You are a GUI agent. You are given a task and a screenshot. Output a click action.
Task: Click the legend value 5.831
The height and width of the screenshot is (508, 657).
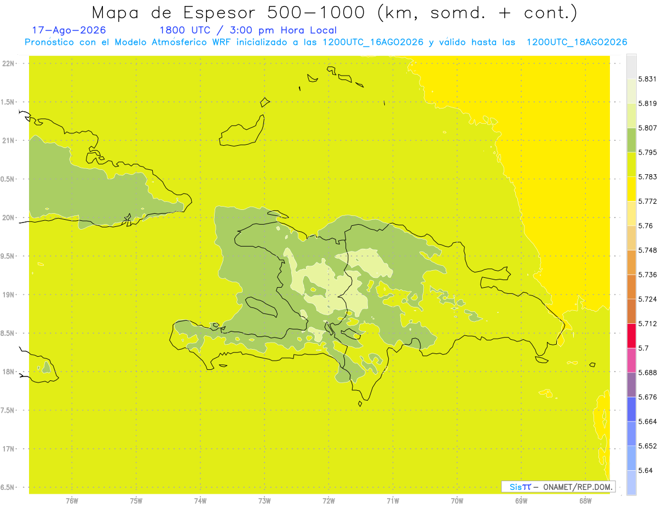647,79
